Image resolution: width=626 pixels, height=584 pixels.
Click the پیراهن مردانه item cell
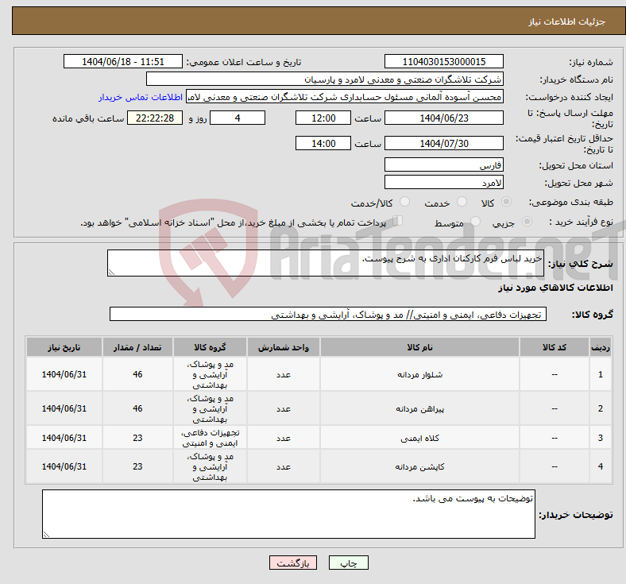tap(419, 408)
